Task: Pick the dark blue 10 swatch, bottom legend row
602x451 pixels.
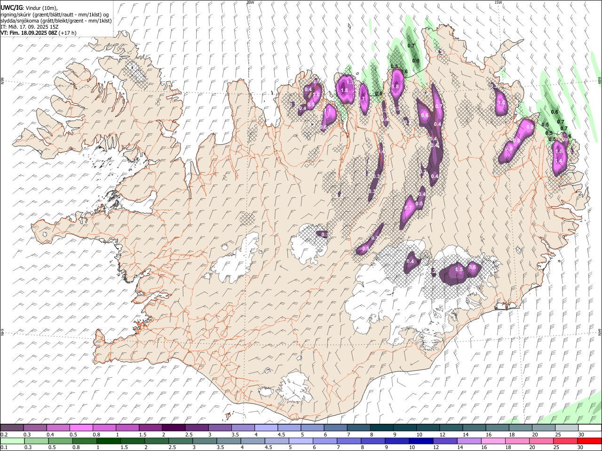Action: point(421,441)
